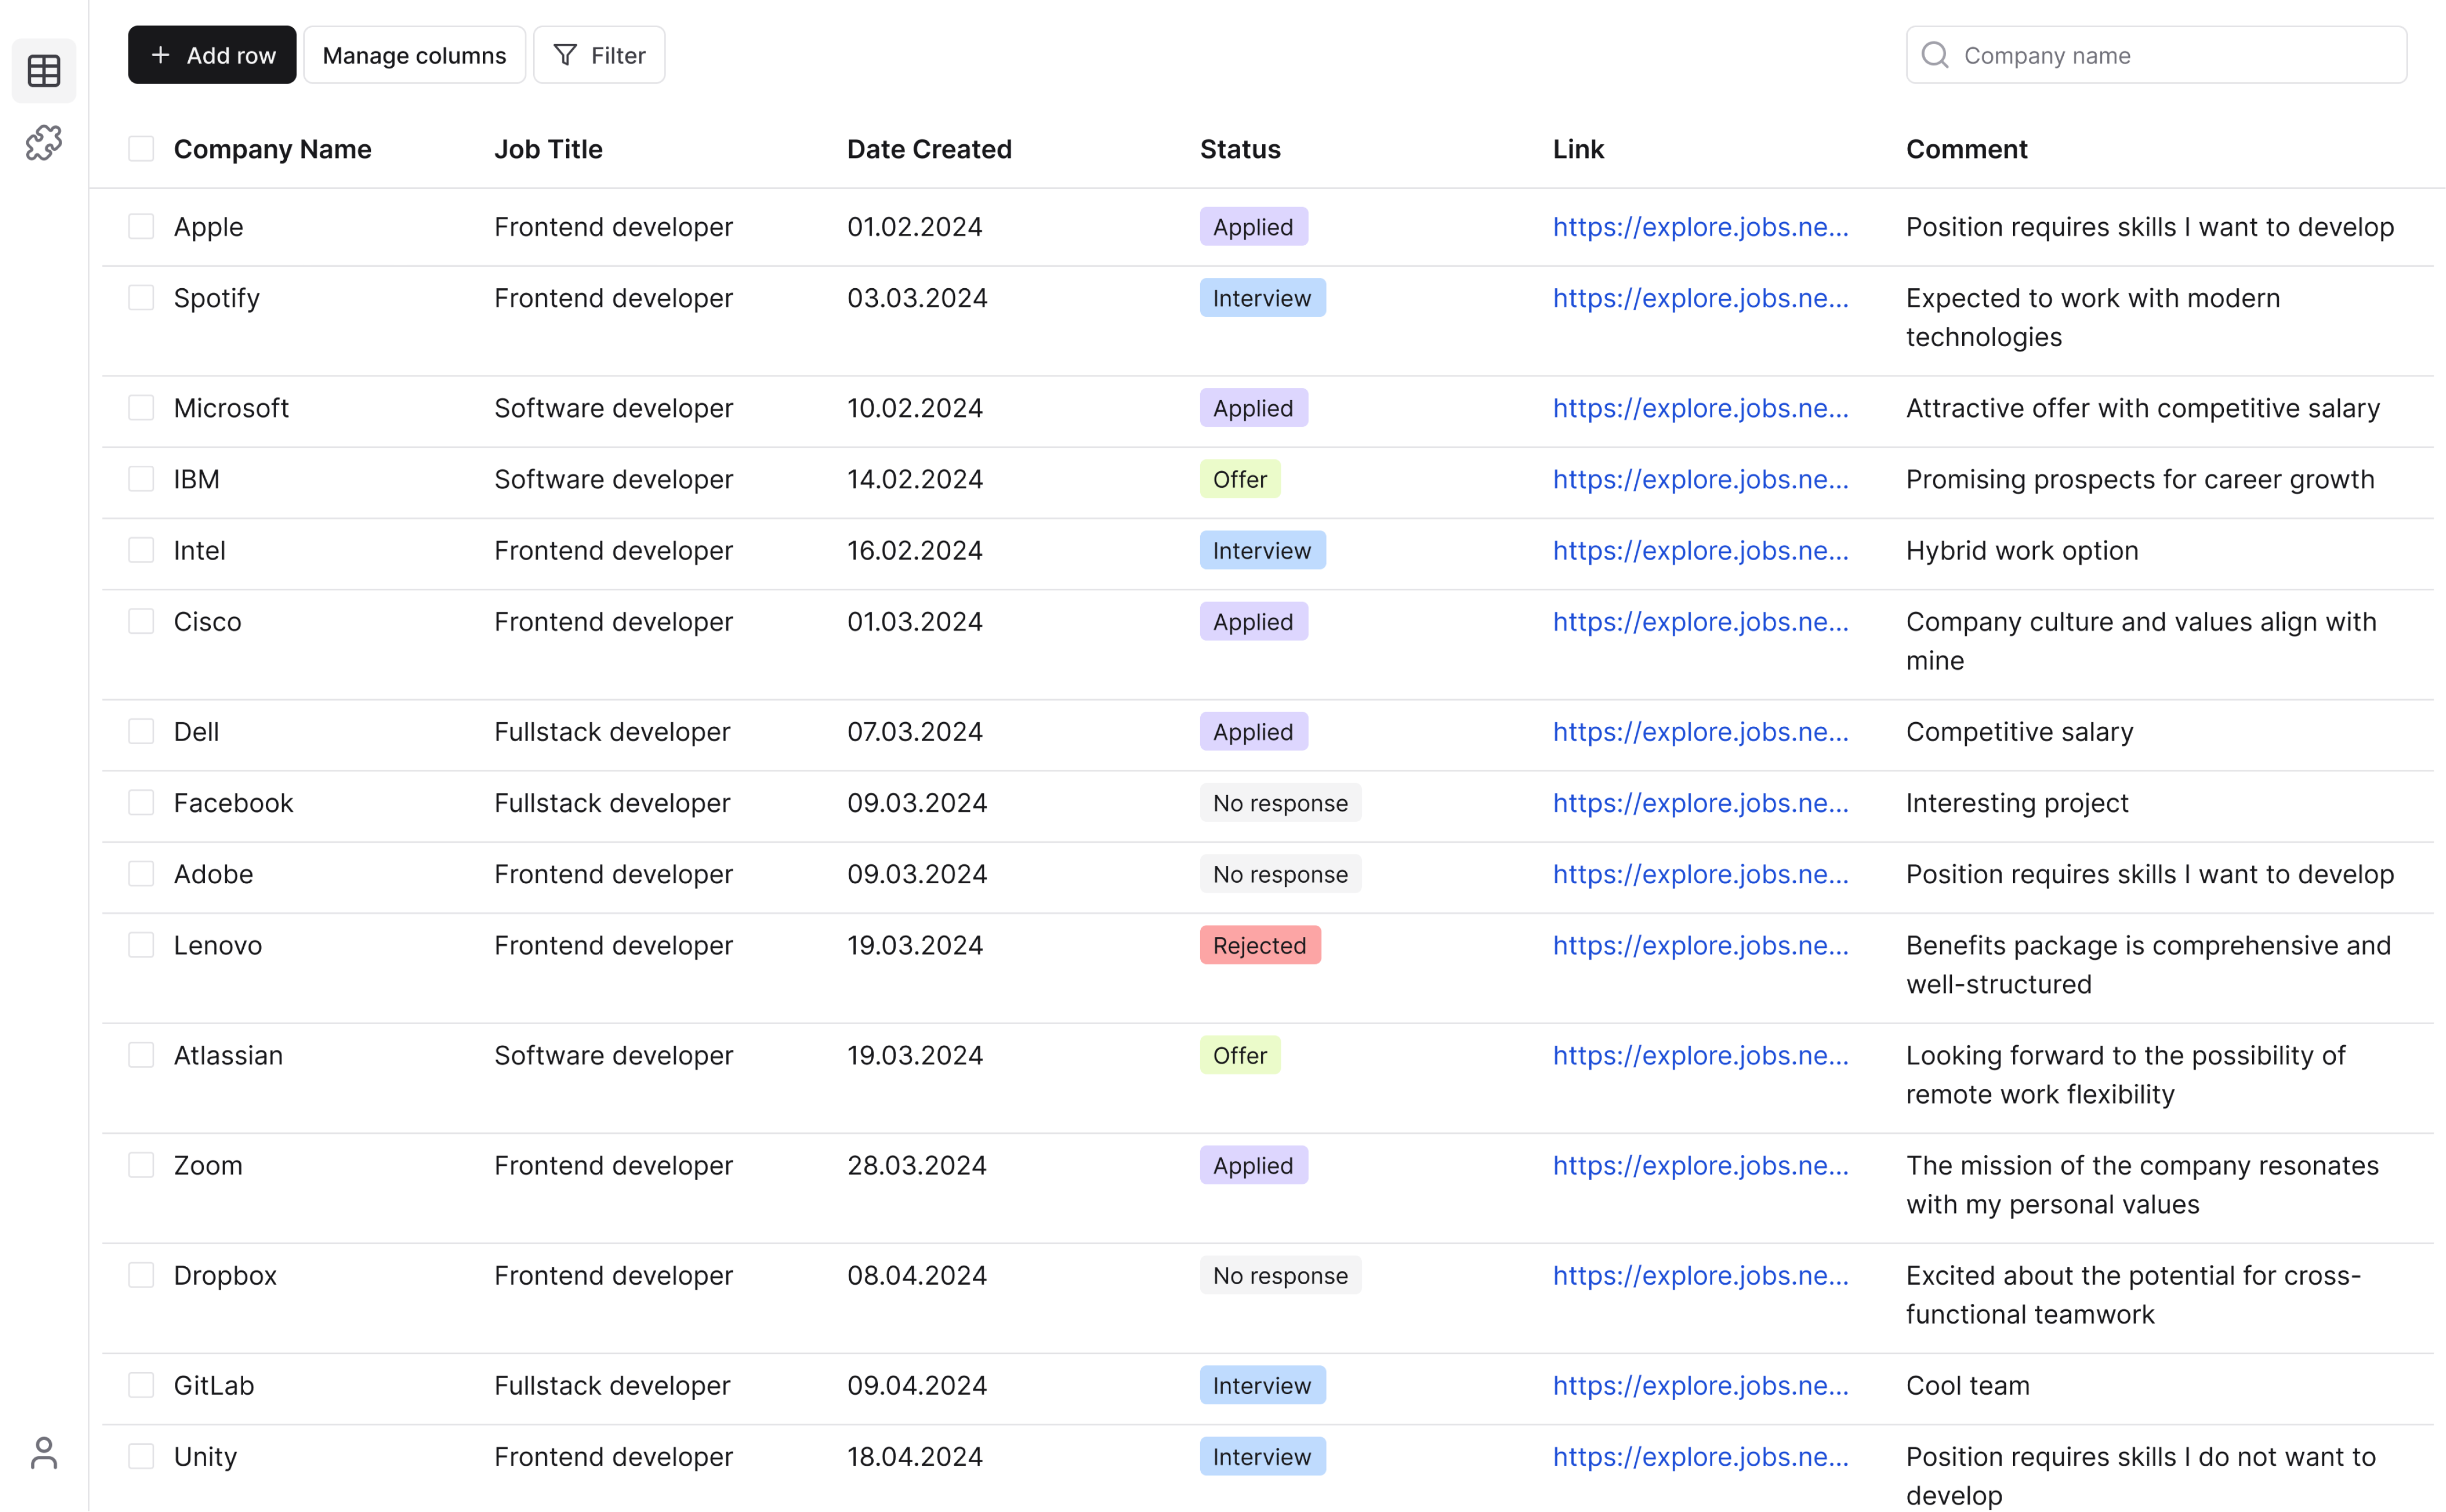Click date cell 14.02.2024
This screenshot has width=2446, height=1512.
pyautogui.click(x=914, y=479)
